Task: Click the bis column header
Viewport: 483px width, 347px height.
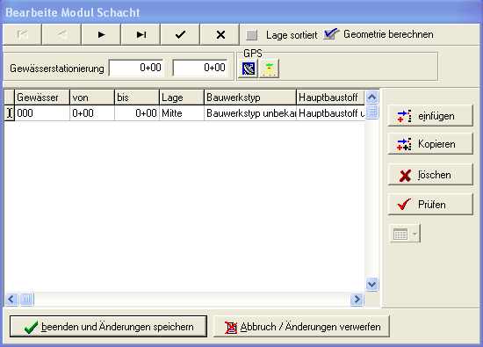Action: [137, 98]
